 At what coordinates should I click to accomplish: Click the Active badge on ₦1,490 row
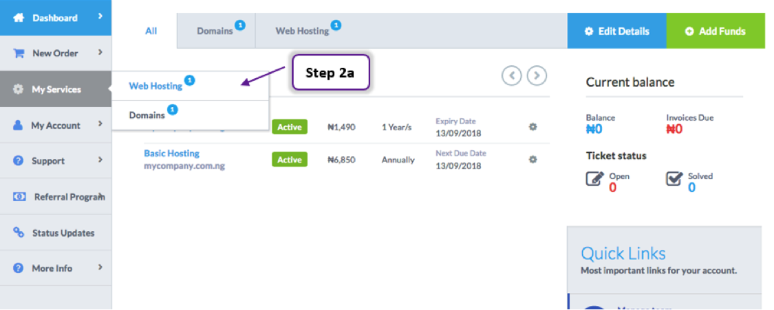289,126
